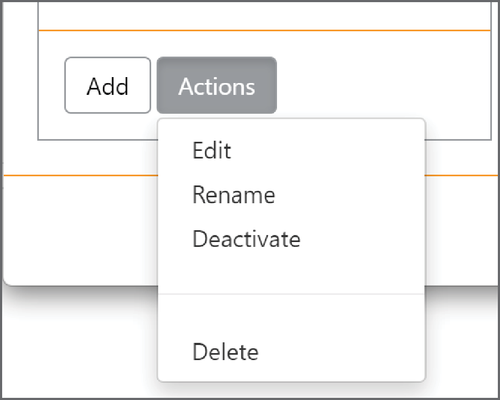Collapse the Actions dropdown button
Image resolution: width=500 pixels, height=400 pixels.
pos(217,85)
